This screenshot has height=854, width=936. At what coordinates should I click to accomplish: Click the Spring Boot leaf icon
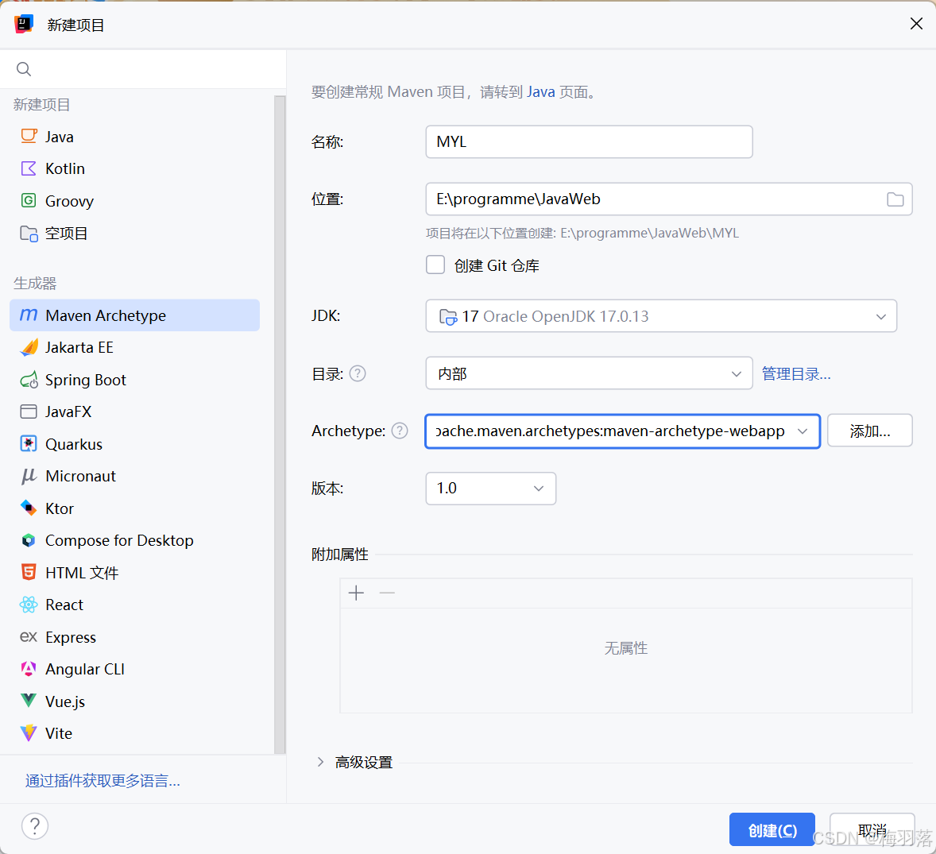click(29, 381)
